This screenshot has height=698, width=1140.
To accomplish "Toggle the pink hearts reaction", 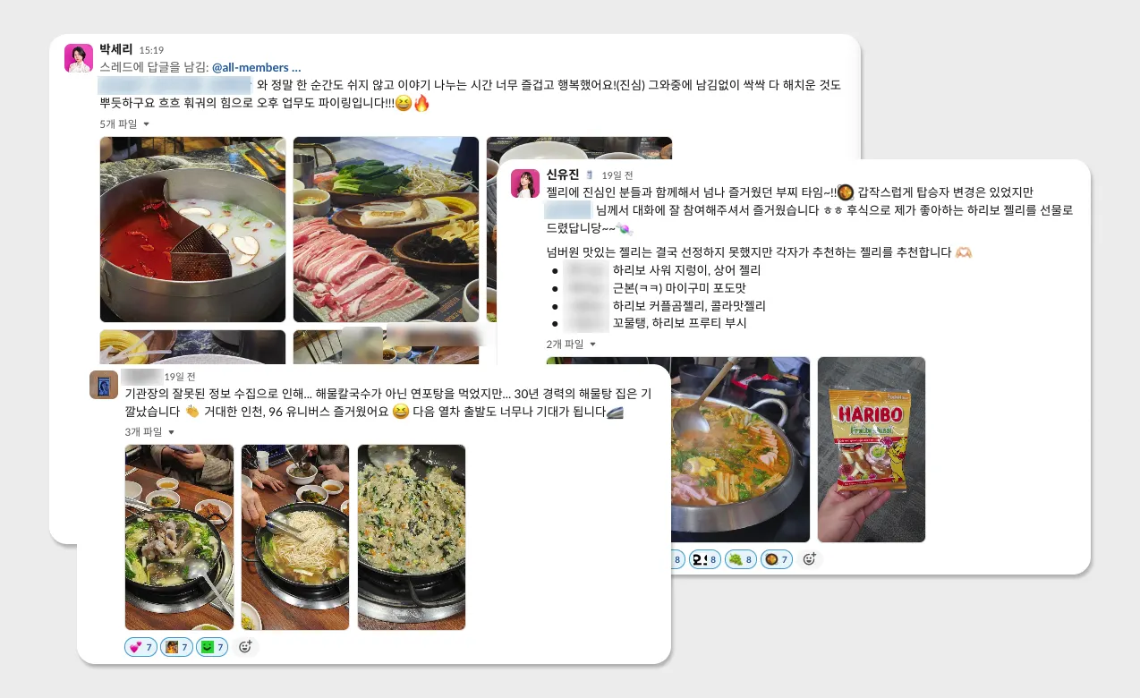I will (140, 647).
